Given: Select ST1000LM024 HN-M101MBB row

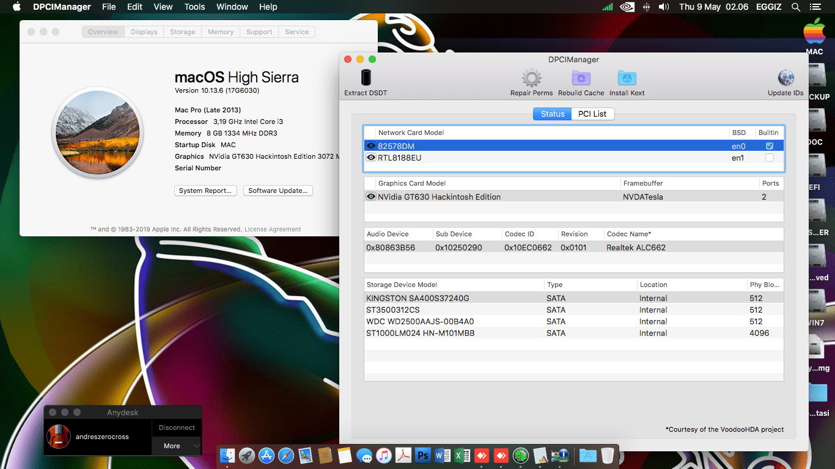Looking at the screenshot, I should click(x=573, y=333).
